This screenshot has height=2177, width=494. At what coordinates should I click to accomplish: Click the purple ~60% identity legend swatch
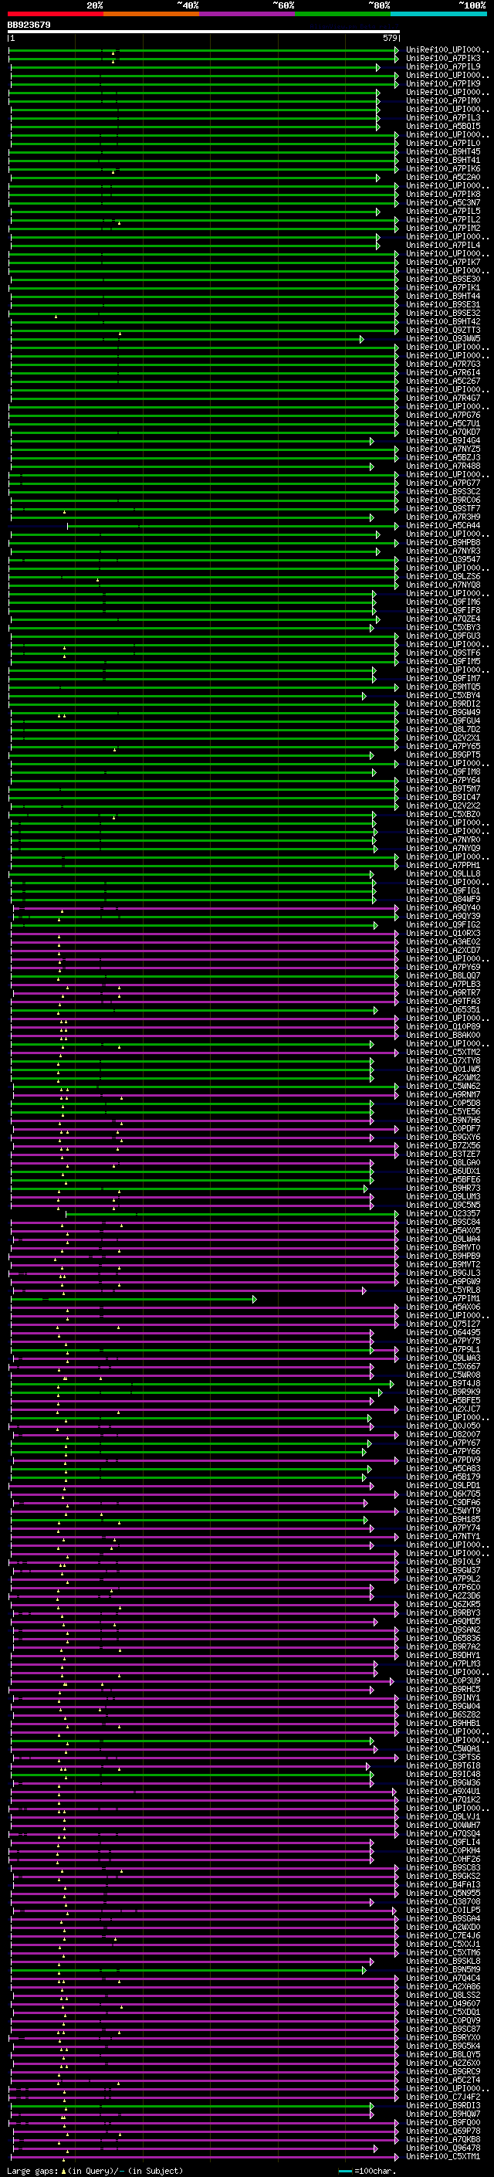(x=248, y=14)
